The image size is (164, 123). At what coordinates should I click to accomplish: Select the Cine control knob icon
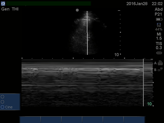click(x=2, y=107)
